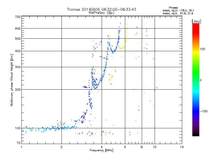
Task: Click the [deg] unit label above colorbar
Action: pyautogui.click(x=196, y=21)
